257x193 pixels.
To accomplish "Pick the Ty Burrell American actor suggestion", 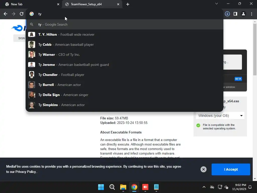I will point(124,85).
